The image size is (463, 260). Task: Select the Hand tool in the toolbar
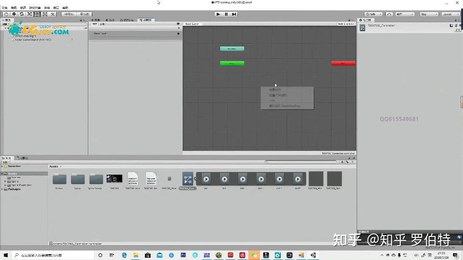[x=6, y=14]
